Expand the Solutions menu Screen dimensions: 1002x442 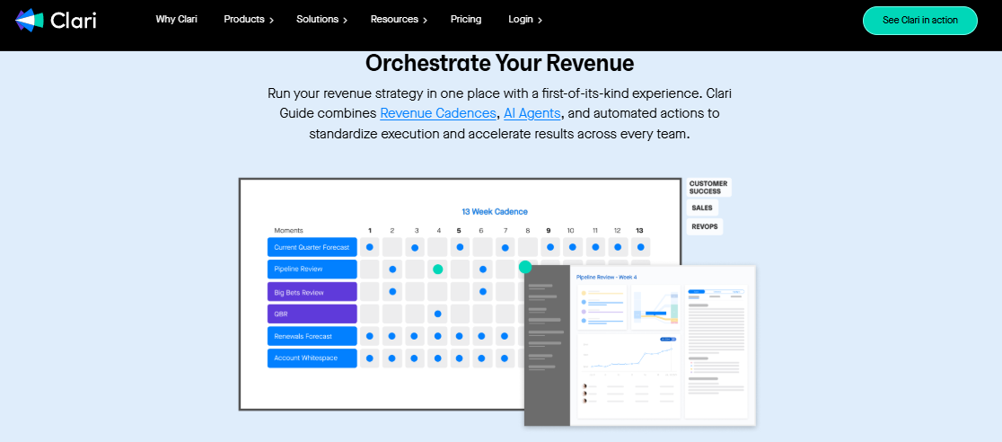tap(321, 20)
